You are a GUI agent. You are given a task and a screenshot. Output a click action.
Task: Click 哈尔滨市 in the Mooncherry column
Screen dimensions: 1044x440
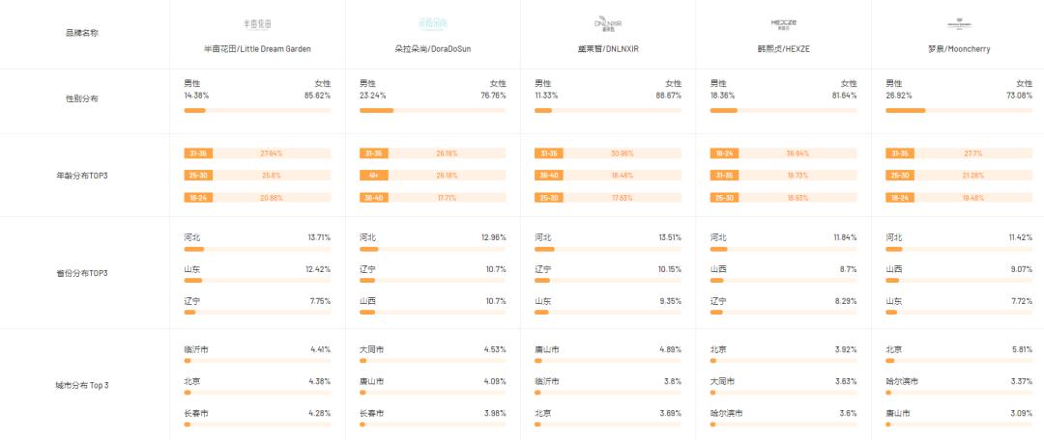click(902, 381)
